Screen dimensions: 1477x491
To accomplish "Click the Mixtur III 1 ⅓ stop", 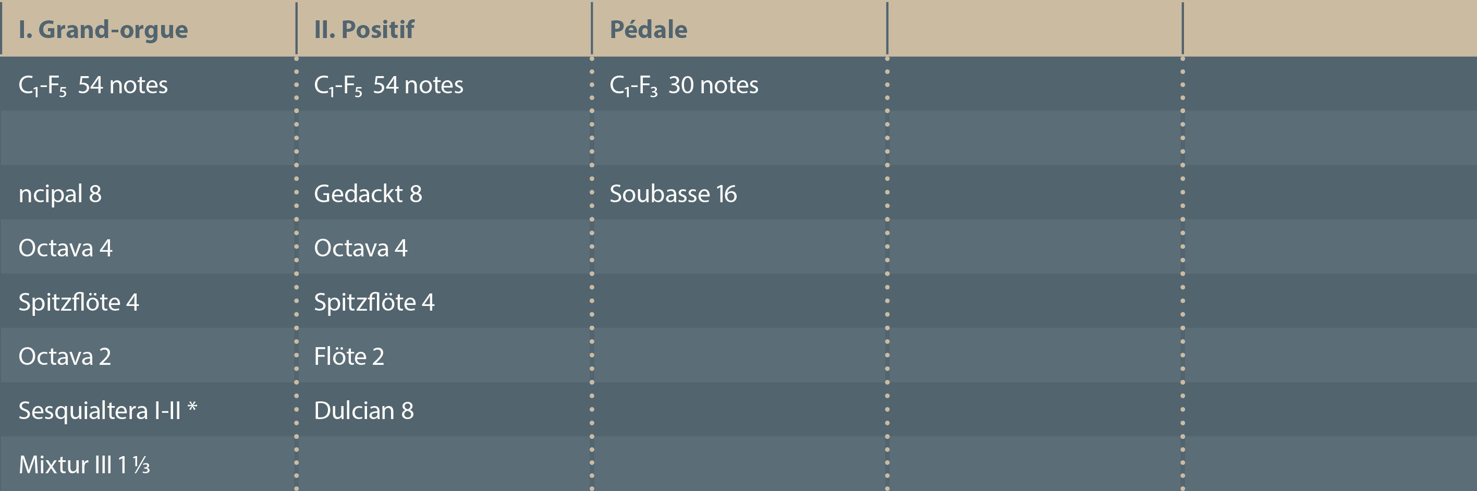I will pos(84,464).
